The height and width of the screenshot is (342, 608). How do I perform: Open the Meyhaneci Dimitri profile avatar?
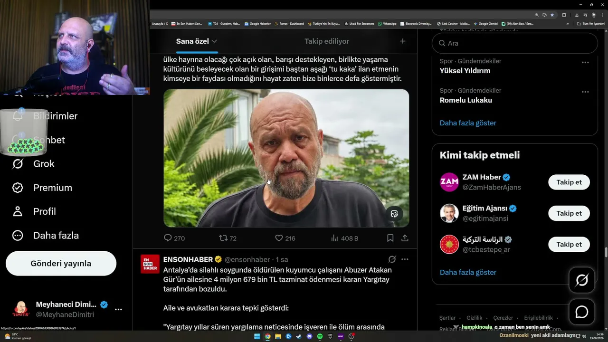pos(20,309)
